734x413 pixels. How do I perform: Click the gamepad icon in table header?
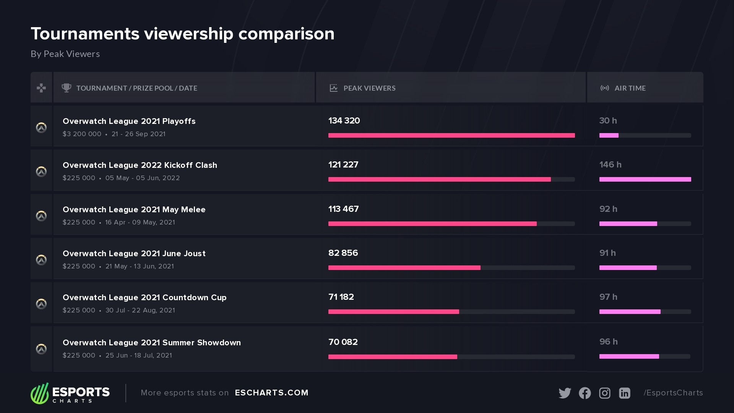(x=41, y=88)
